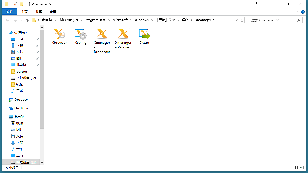This screenshot has width=308, height=173.
Task: Open the Xbrowser shortcut icon
Action: pos(59,34)
